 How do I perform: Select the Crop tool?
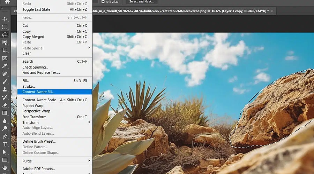5,50
